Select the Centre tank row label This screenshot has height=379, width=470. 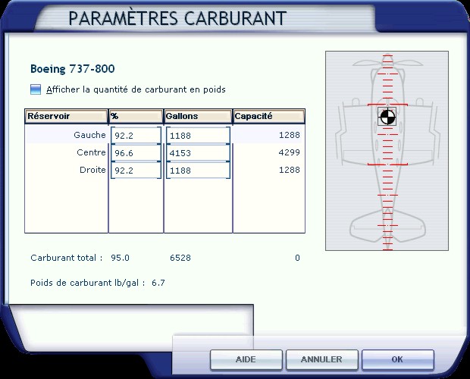[x=91, y=152]
